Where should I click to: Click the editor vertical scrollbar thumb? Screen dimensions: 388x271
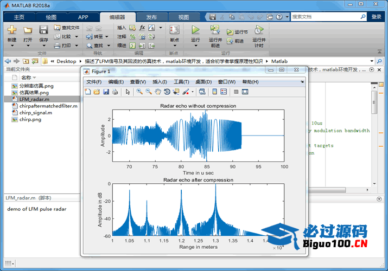click(x=374, y=102)
